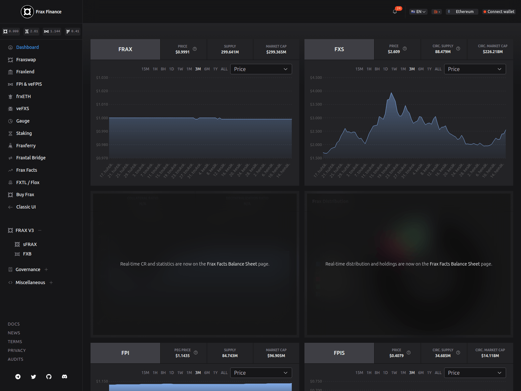
Task: Select 1M range on FPIS chart
Action: (x=403, y=373)
